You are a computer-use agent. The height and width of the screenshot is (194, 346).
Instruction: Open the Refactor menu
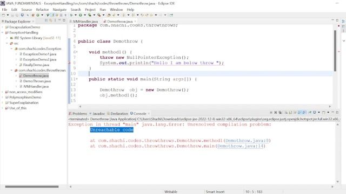click(x=42, y=10)
